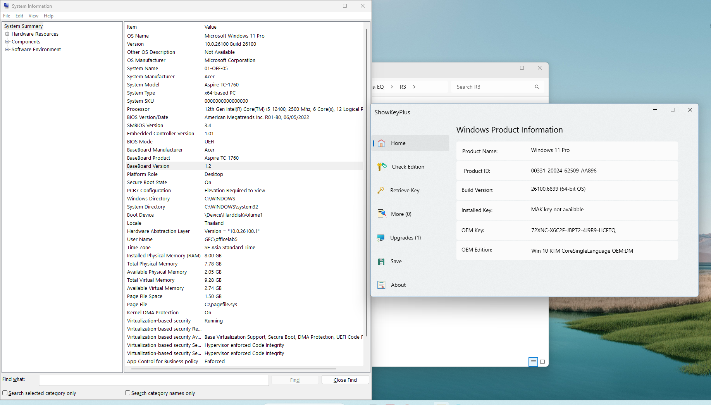Image resolution: width=711 pixels, height=405 pixels.
Task: Expand the Components tree node
Action: 7,42
